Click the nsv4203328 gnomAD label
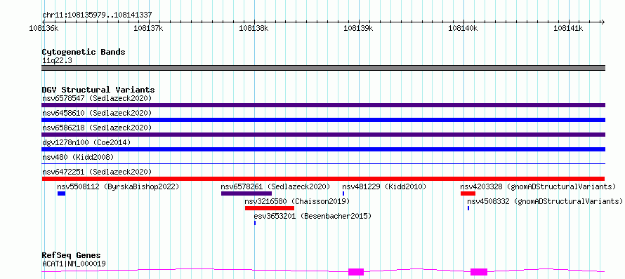The height and width of the screenshot is (279, 625). [x=538, y=186]
